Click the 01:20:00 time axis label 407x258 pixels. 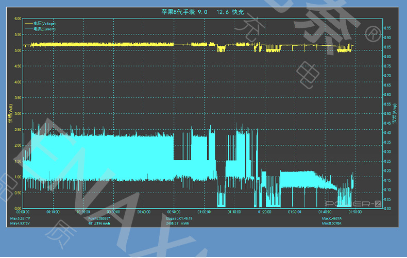(x=264, y=212)
